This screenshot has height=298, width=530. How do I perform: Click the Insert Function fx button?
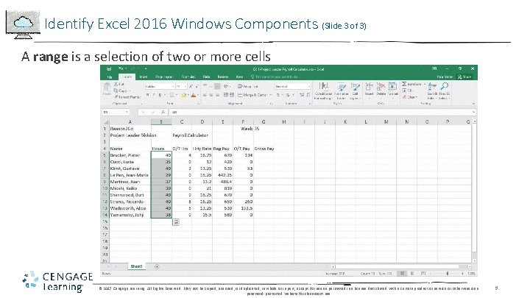pyautogui.click(x=163, y=112)
